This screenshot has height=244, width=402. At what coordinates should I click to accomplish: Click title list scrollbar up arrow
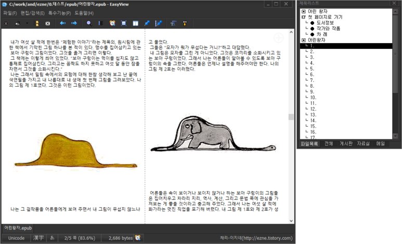pyautogui.click(x=395, y=11)
